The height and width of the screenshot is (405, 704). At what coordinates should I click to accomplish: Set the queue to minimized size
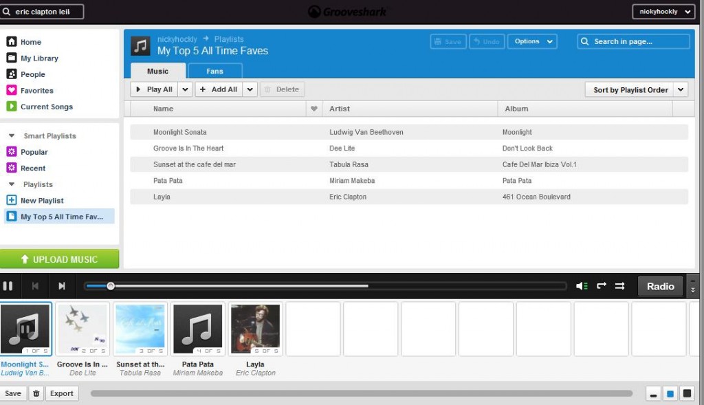[653, 394]
